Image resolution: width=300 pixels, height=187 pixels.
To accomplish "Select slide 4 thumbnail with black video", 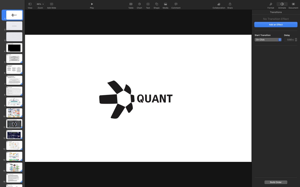I will pyautogui.click(x=14, y=48).
